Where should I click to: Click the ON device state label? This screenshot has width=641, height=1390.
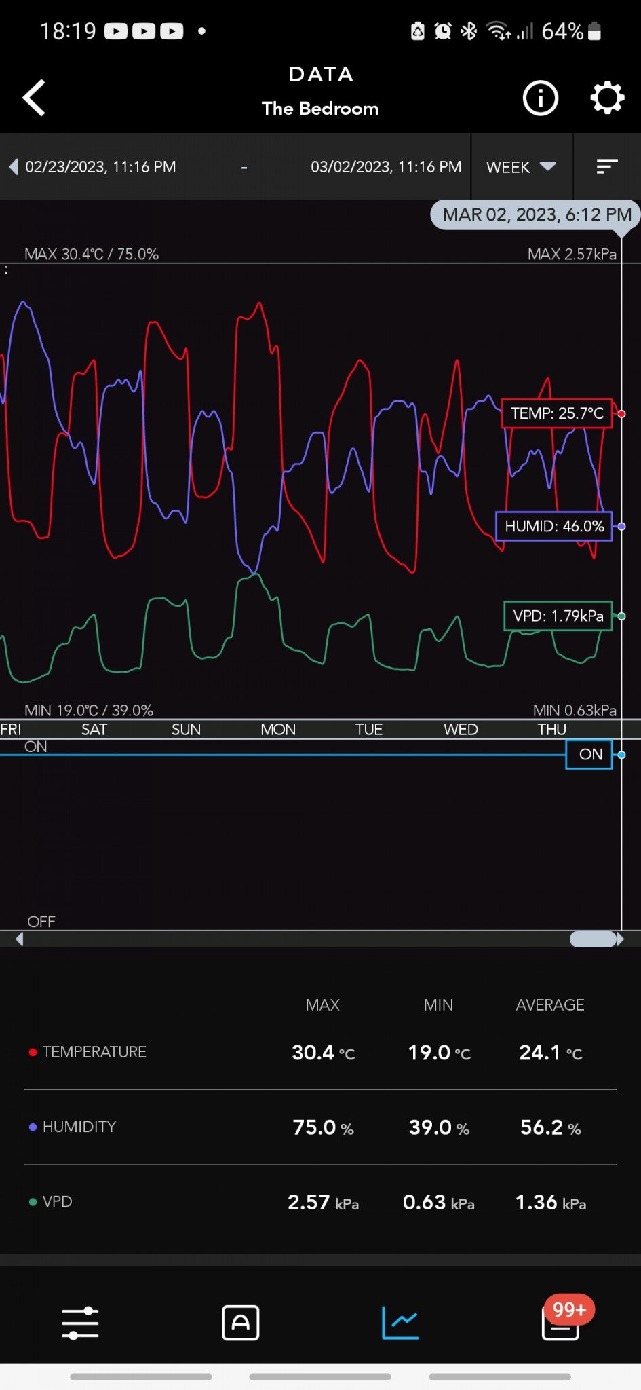click(x=589, y=754)
